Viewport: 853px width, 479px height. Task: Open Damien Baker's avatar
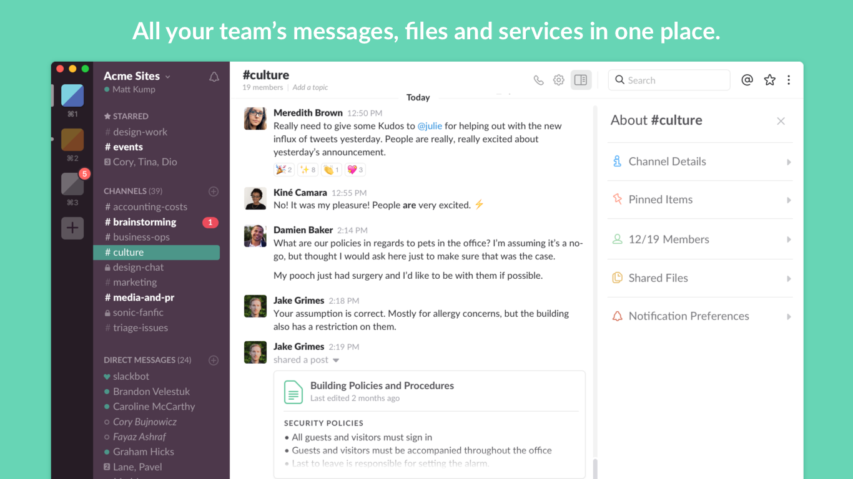[x=255, y=236]
